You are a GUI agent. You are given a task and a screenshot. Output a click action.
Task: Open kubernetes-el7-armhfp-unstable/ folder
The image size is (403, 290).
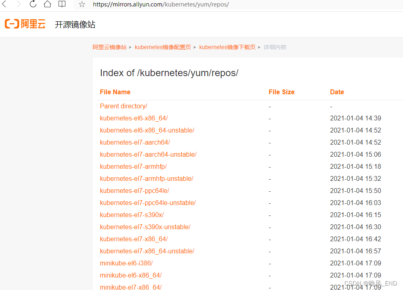click(x=147, y=178)
